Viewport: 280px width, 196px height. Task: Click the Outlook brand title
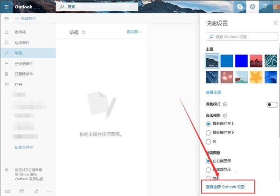click(x=24, y=7)
